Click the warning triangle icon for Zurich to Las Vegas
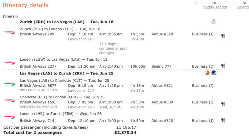Image resolution: width=249 pixels, height=137 pixels. (x=214, y=21)
